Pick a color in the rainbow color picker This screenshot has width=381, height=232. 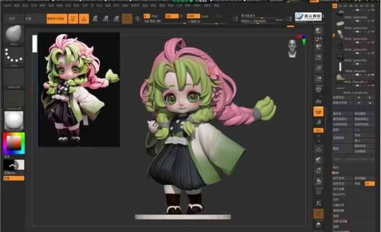(14, 143)
